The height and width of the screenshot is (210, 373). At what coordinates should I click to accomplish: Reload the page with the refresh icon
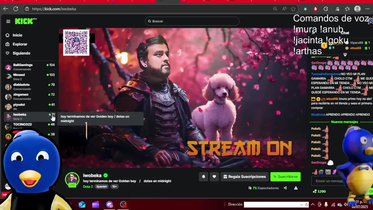(16, 9)
